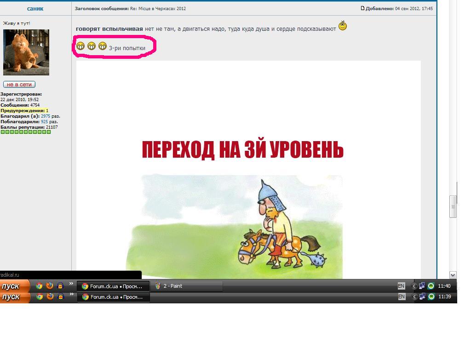Click the "не в сети" status button

pyautogui.click(x=19, y=85)
